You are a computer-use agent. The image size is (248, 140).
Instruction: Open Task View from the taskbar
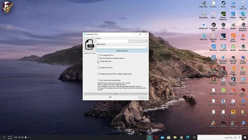pos(194,137)
